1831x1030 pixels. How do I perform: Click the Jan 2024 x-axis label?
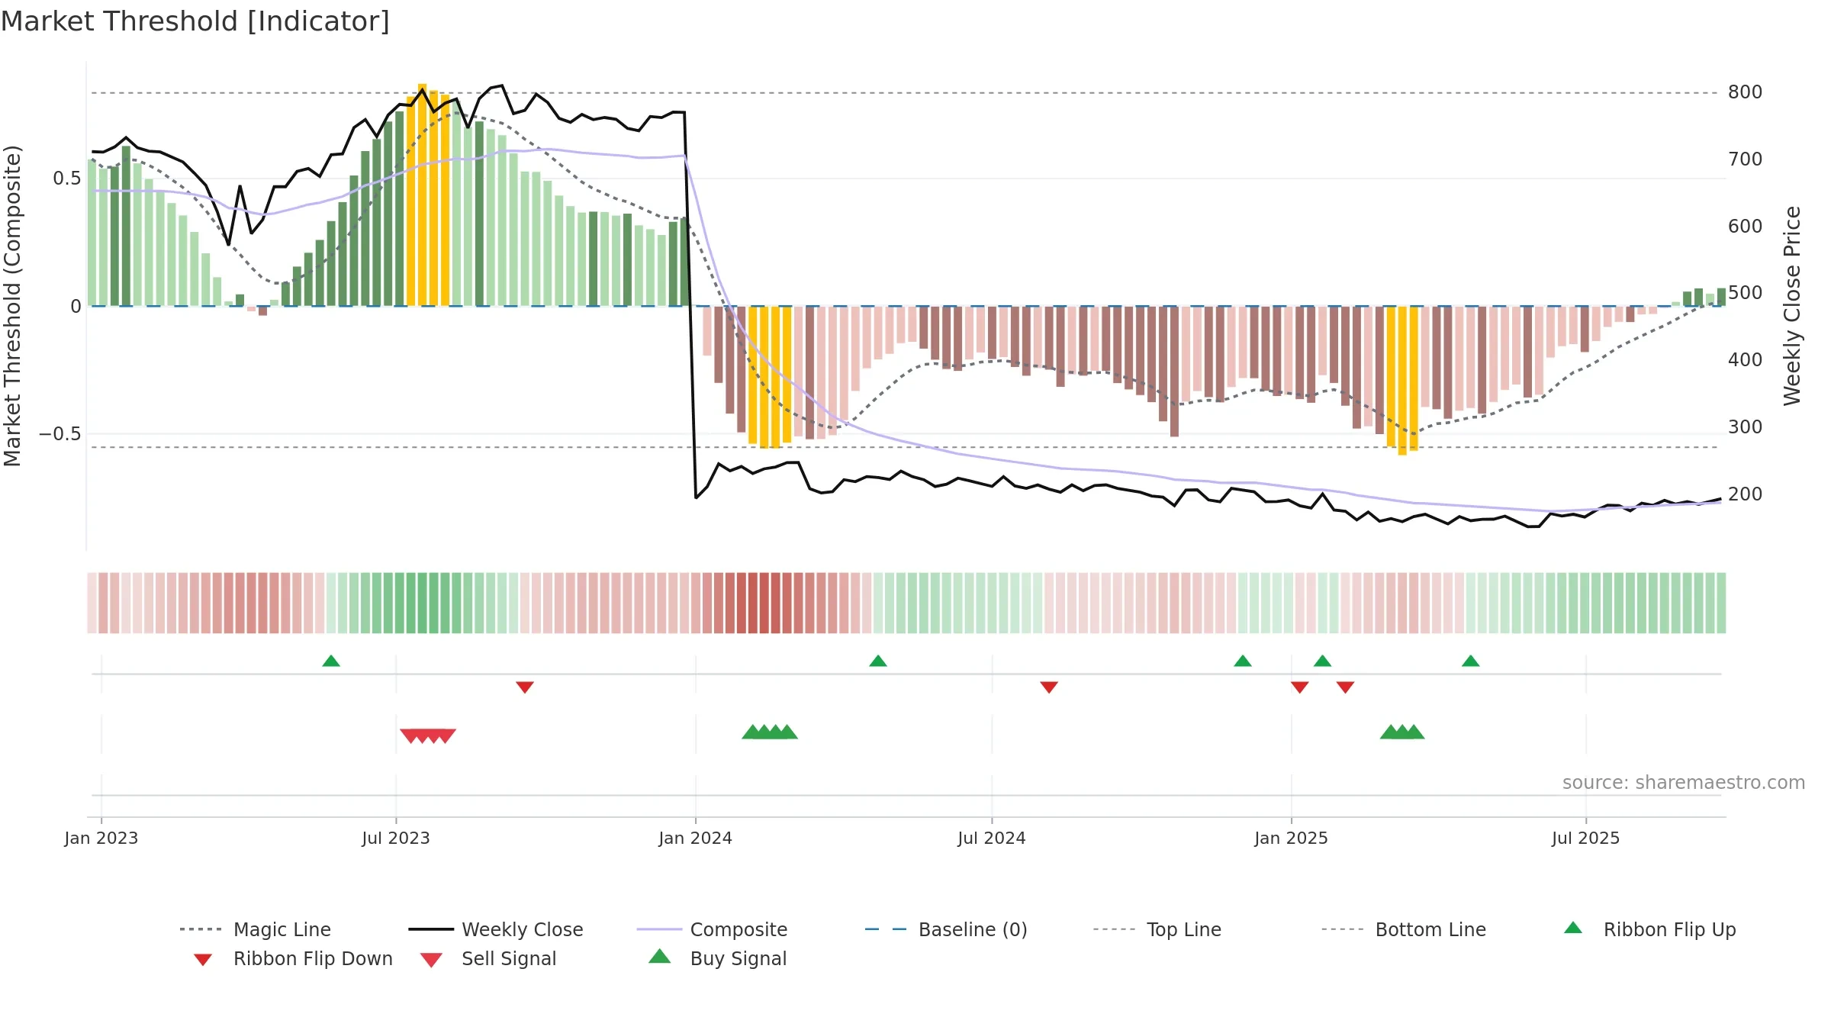(696, 838)
